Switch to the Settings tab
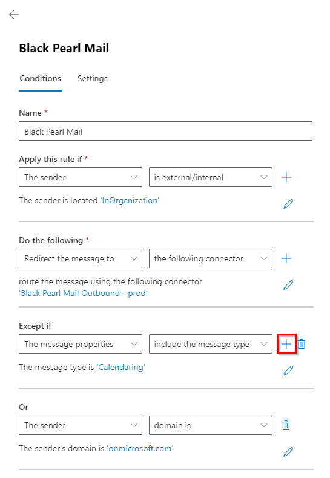Image resolution: width=330 pixels, height=478 pixels. 93,79
